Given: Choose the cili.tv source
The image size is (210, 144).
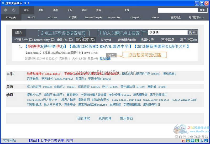Looking at the screenshot, I should [x=52, y=17].
